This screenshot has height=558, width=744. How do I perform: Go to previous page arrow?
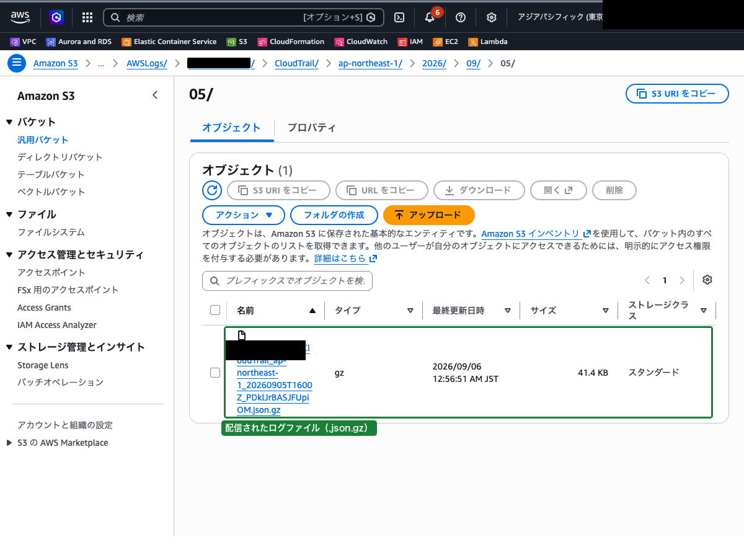point(647,280)
